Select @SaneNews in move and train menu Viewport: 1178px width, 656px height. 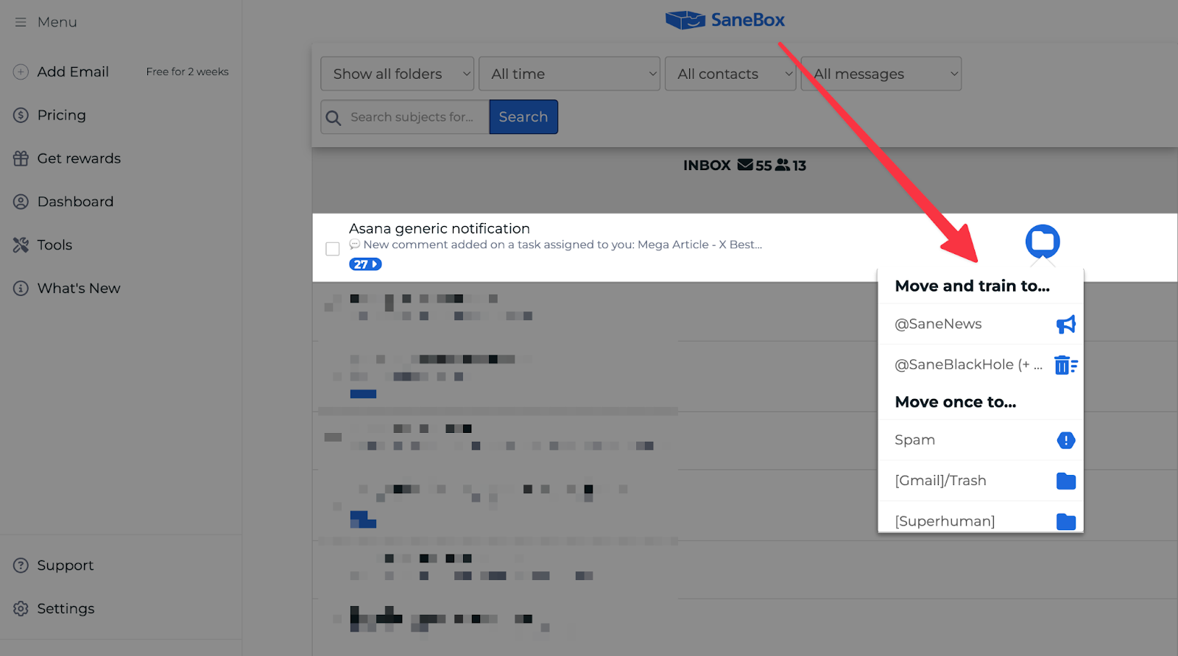981,324
